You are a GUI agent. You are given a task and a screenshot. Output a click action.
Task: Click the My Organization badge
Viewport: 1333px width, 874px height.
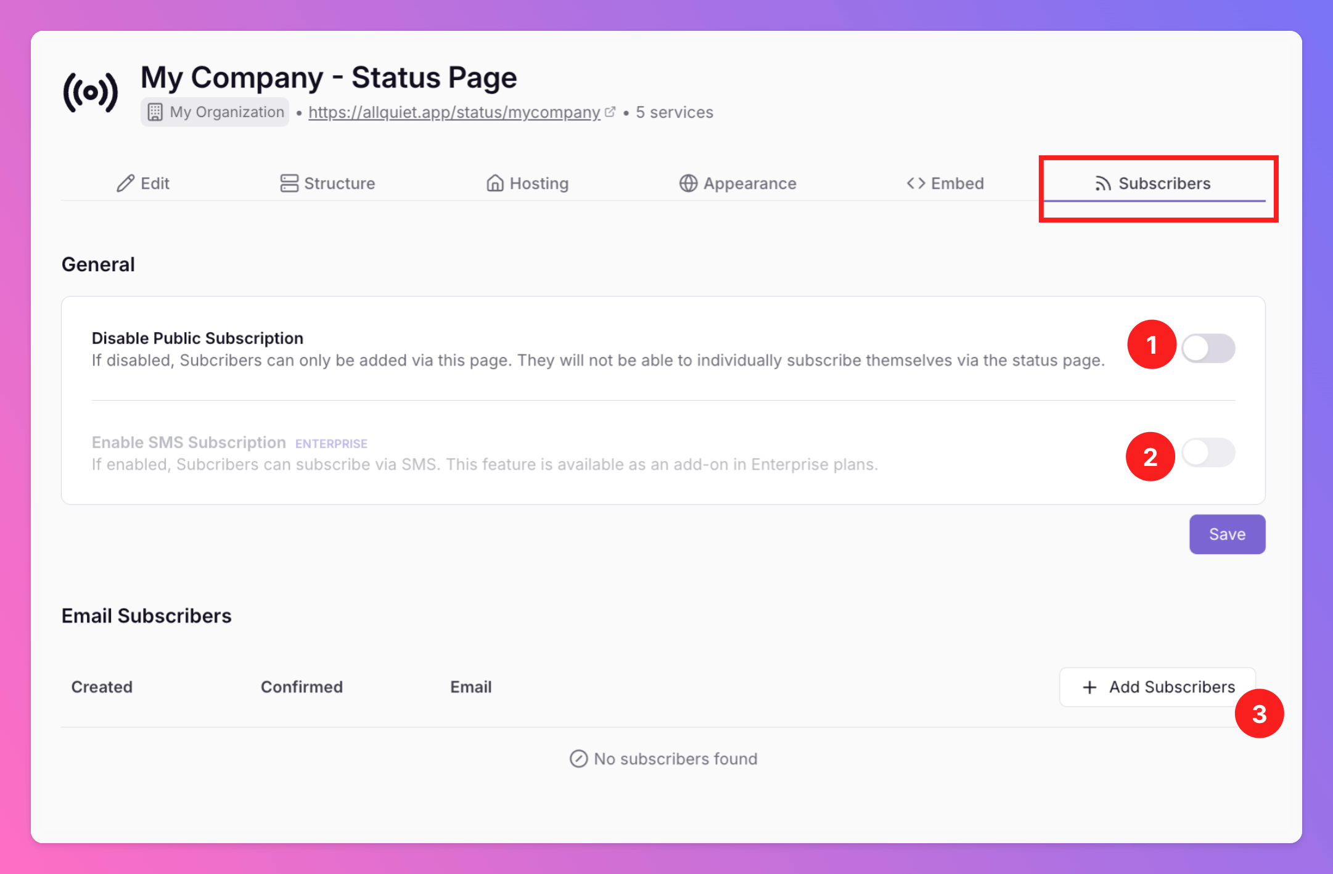coord(215,112)
